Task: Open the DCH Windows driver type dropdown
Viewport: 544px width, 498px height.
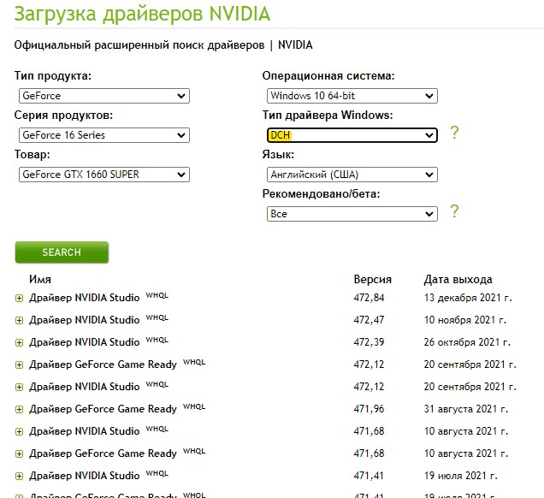Action: (352, 135)
